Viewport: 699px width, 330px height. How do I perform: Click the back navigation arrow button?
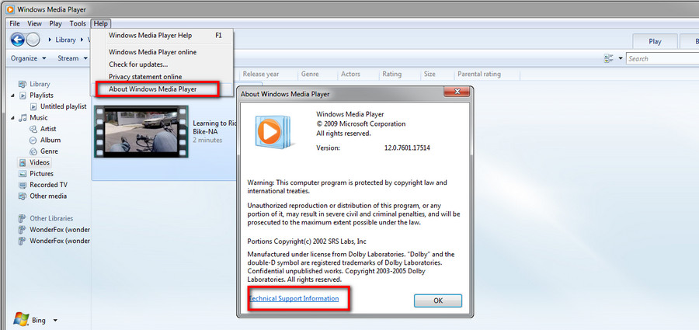pyautogui.click(x=17, y=40)
